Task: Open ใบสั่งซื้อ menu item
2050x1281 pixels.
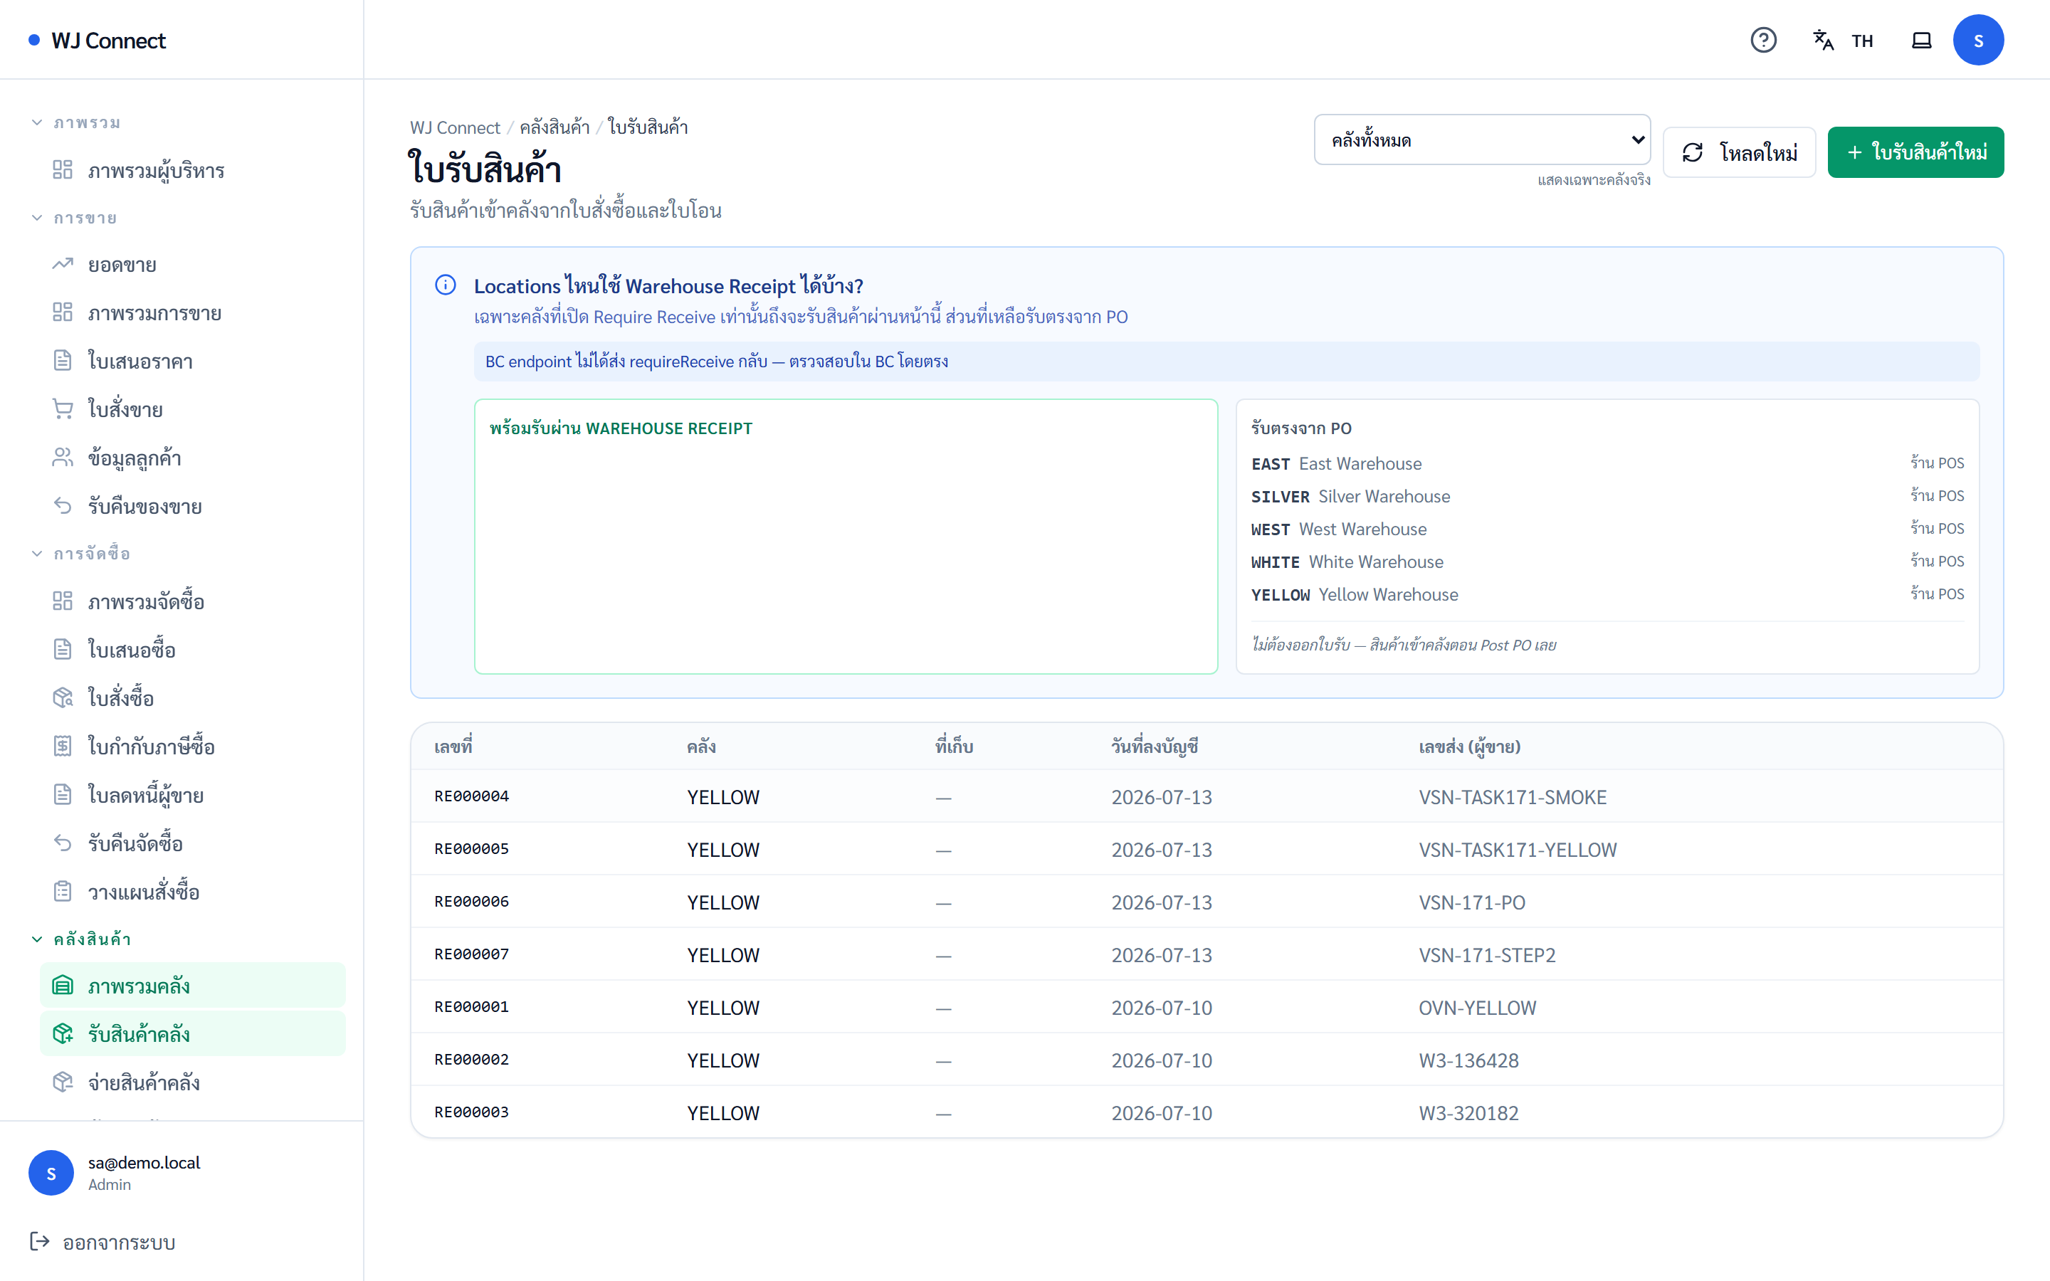Action: (193, 698)
